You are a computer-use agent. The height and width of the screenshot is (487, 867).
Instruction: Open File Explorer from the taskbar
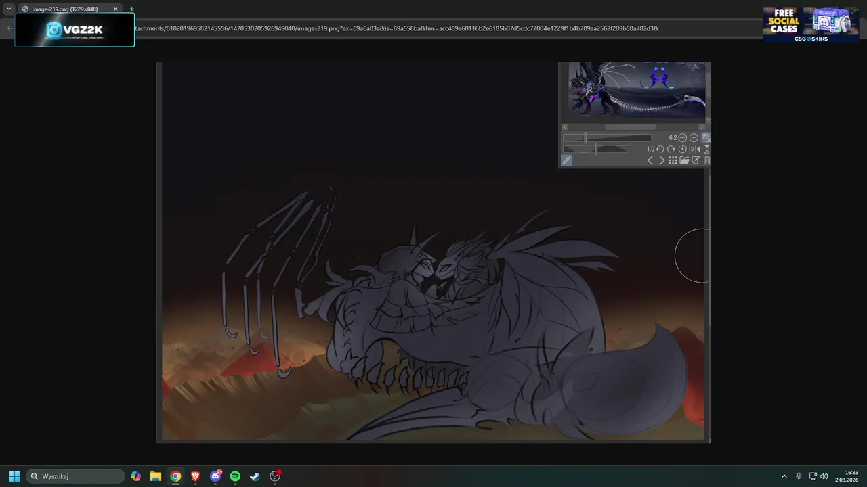[x=156, y=476]
